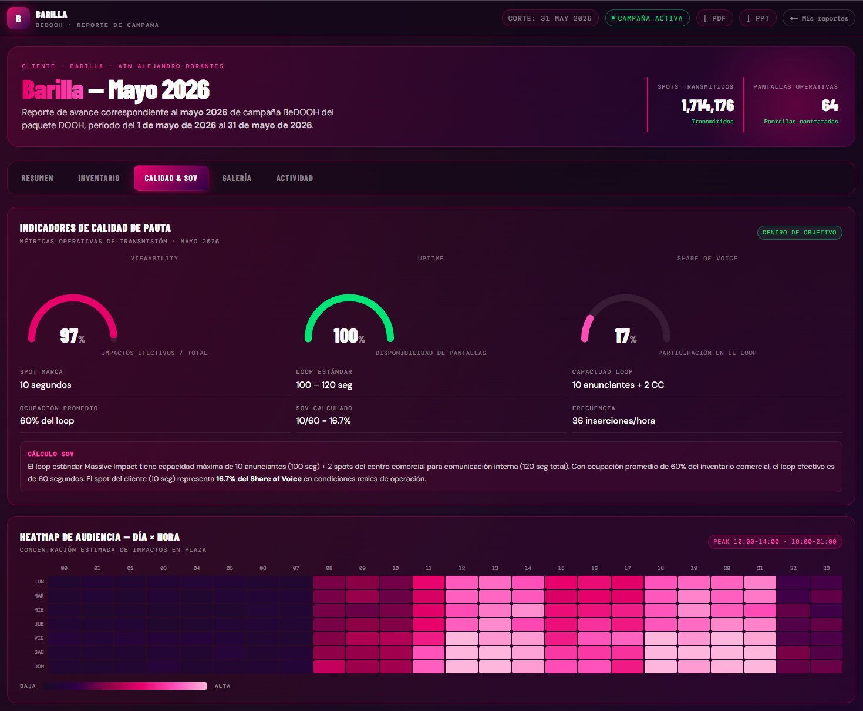The image size is (863, 711).
Task: Click the Dentro de Objetivo badge
Action: click(800, 233)
